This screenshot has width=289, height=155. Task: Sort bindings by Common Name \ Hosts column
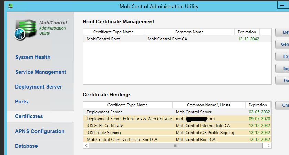[208, 105]
